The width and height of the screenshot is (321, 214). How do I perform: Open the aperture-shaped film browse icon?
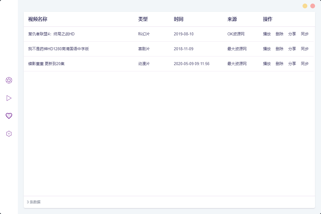9,80
